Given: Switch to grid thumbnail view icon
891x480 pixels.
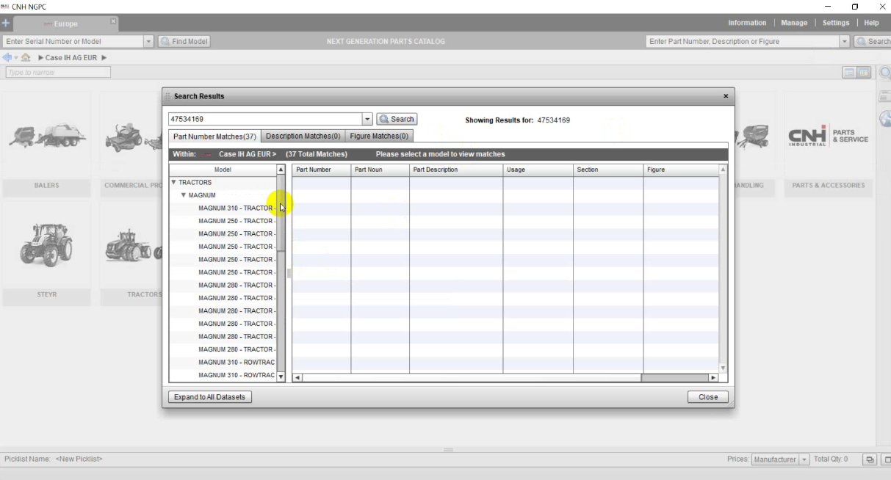Looking at the screenshot, I should [863, 72].
